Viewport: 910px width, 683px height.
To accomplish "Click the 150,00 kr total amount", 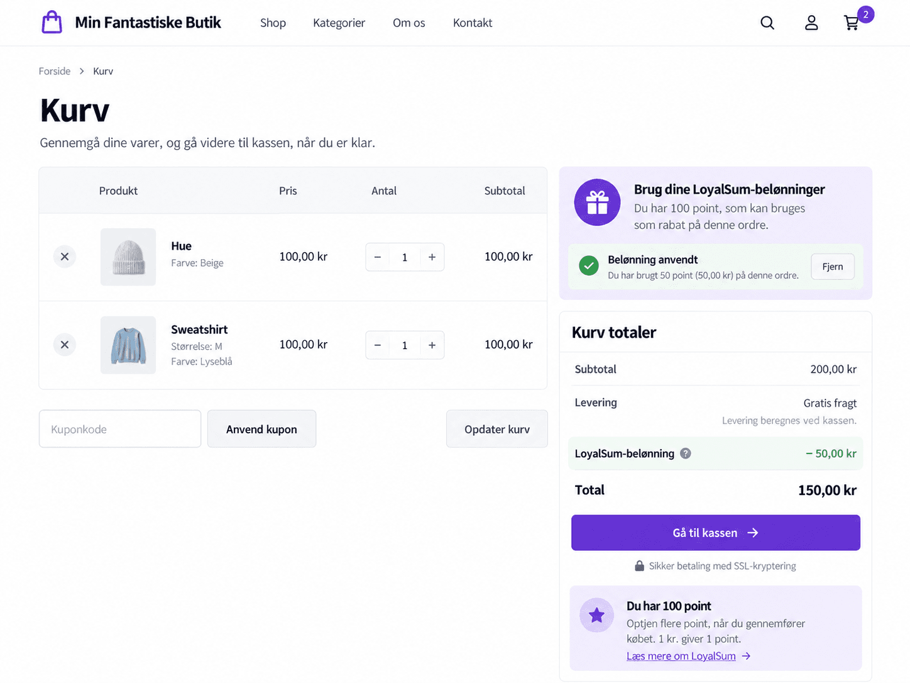I will (827, 491).
